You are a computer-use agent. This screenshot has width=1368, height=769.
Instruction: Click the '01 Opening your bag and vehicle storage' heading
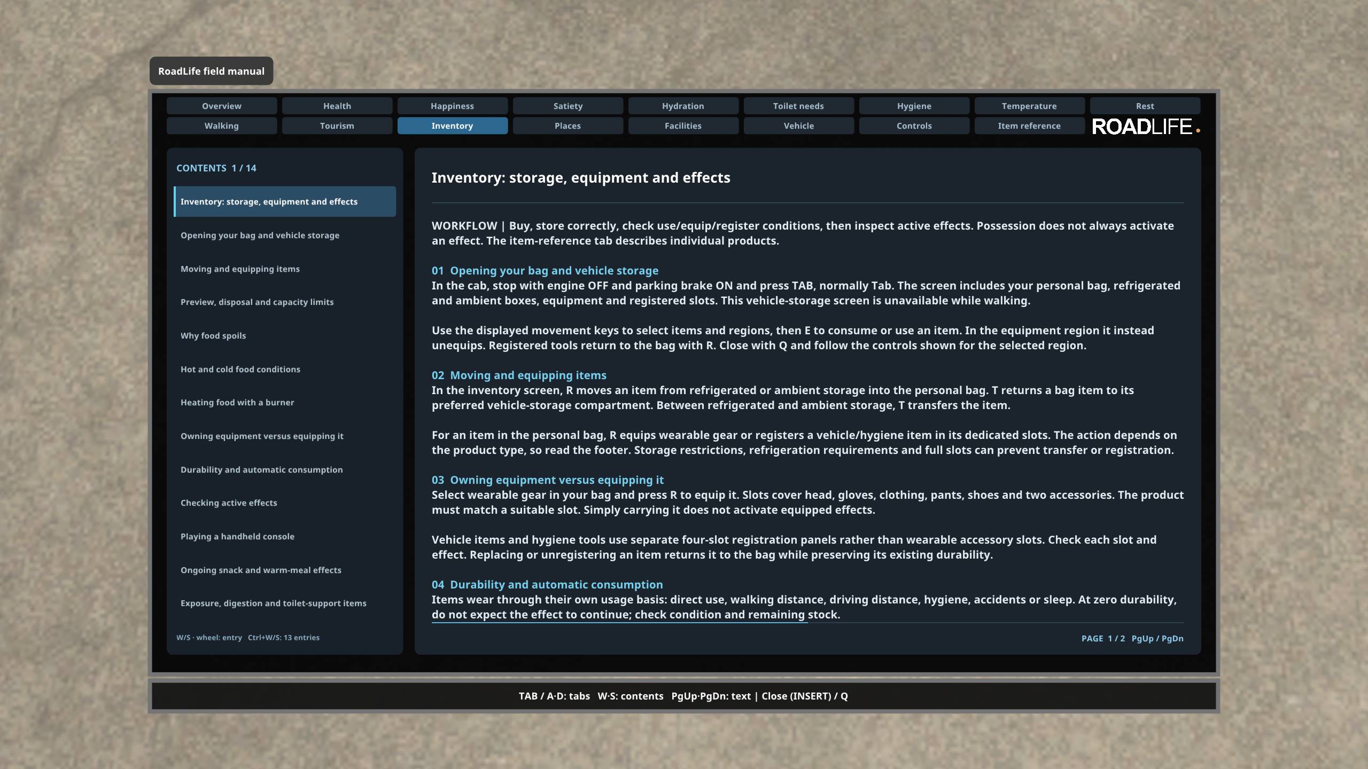pos(545,271)
